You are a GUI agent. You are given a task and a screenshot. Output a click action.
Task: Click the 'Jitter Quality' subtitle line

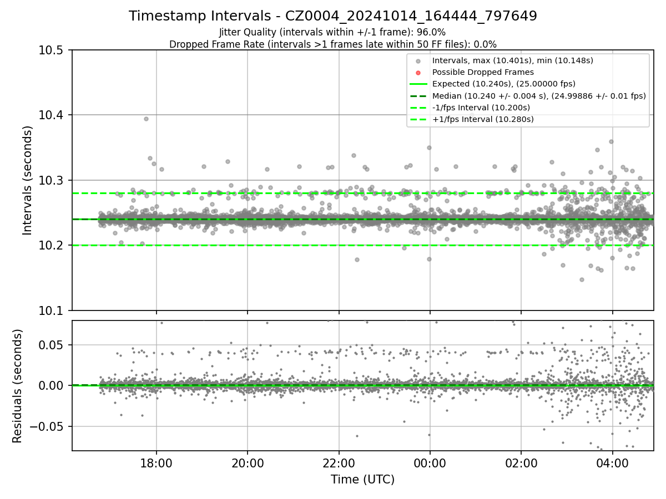(333, 32)
